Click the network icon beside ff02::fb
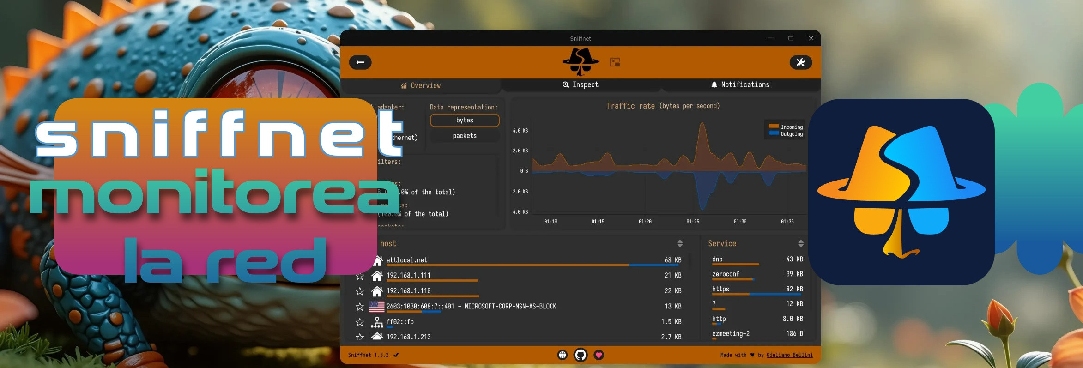Screen dimensions: 1083x368 377,322
